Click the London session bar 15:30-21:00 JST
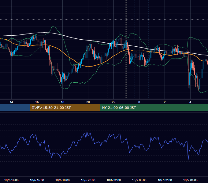 click(65, 108)
